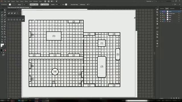The width and height of the screenshot is (182, 102).
Task: Open the Window menu
Action: pyautogui.click(x=35, y=1)
